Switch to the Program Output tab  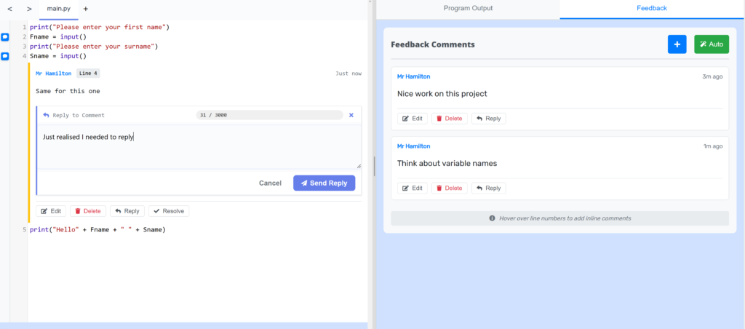click(468, 8)
